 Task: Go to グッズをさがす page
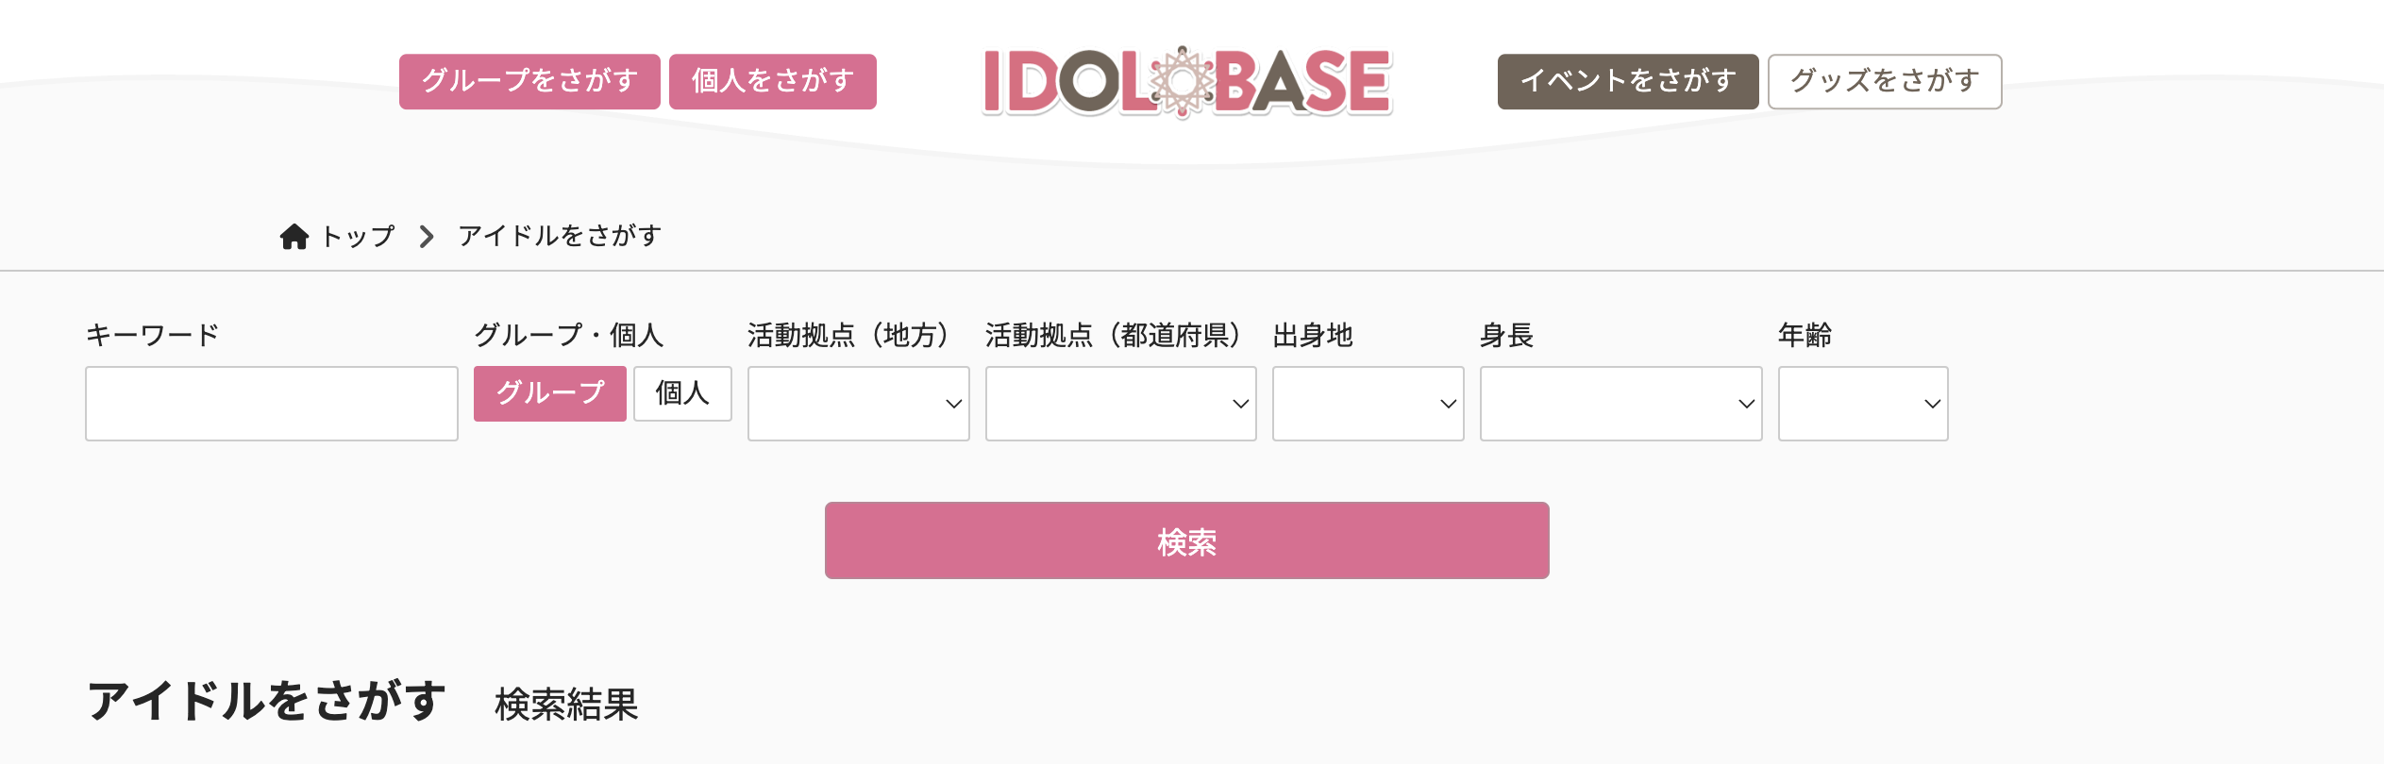pyautogui.click(x=1884, y=81)
